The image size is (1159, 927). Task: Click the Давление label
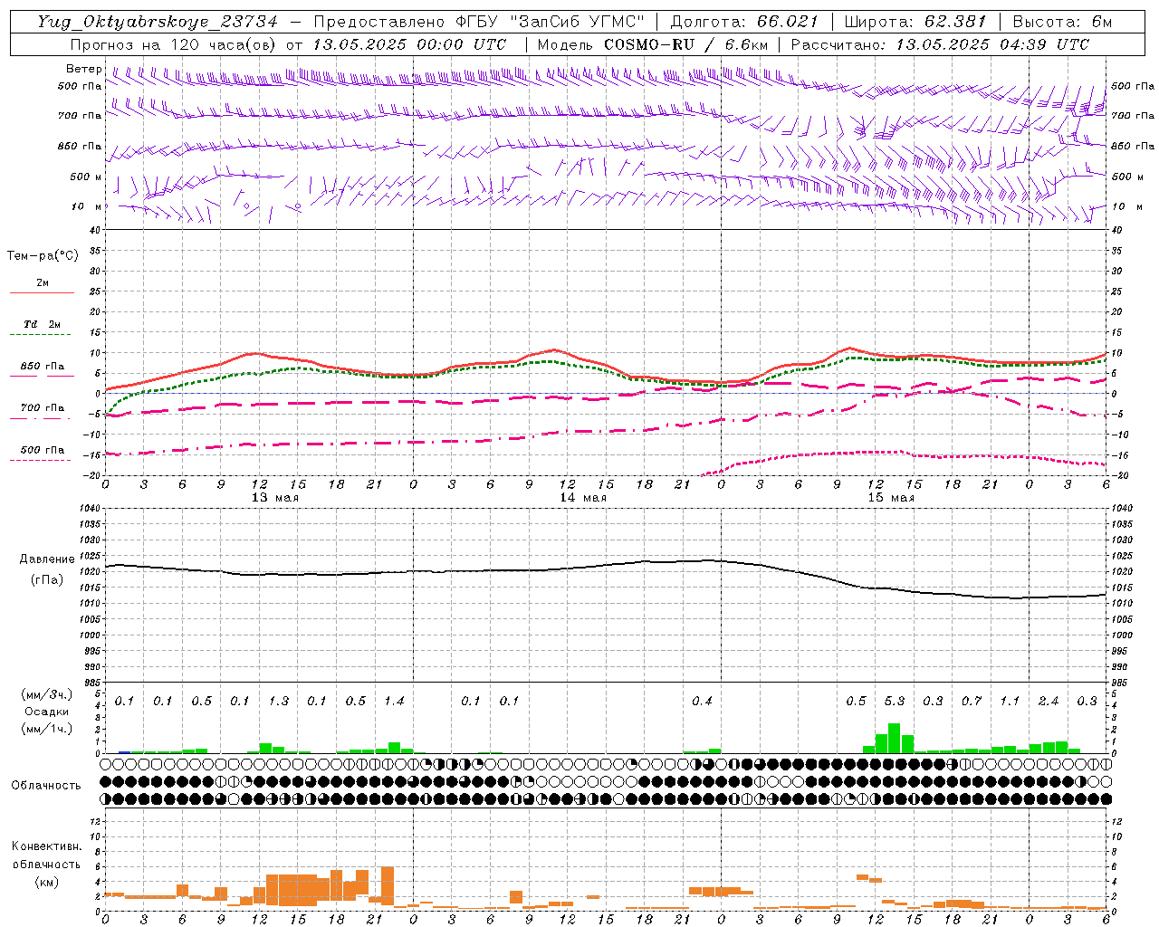47,559
